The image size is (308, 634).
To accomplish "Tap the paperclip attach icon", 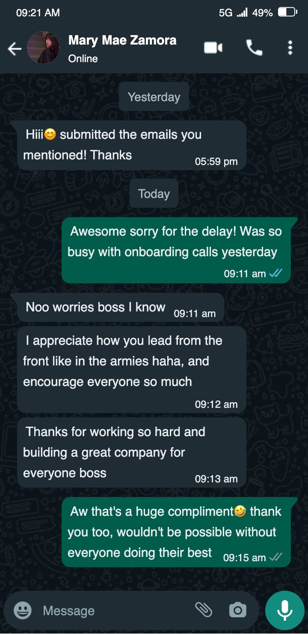I will 204,610.
